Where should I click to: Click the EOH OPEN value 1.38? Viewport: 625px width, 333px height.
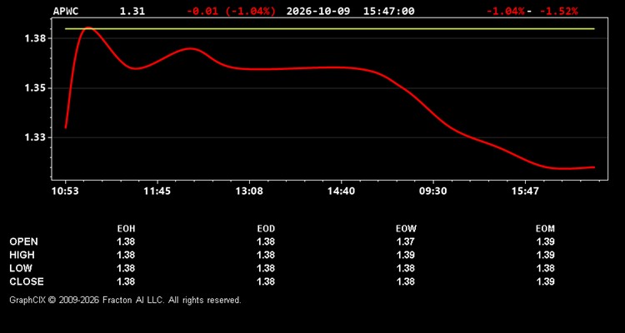[x=126, y=241]
